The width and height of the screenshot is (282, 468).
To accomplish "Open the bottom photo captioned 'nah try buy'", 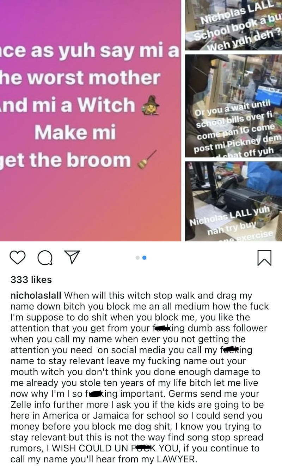I will pos(234,201).
